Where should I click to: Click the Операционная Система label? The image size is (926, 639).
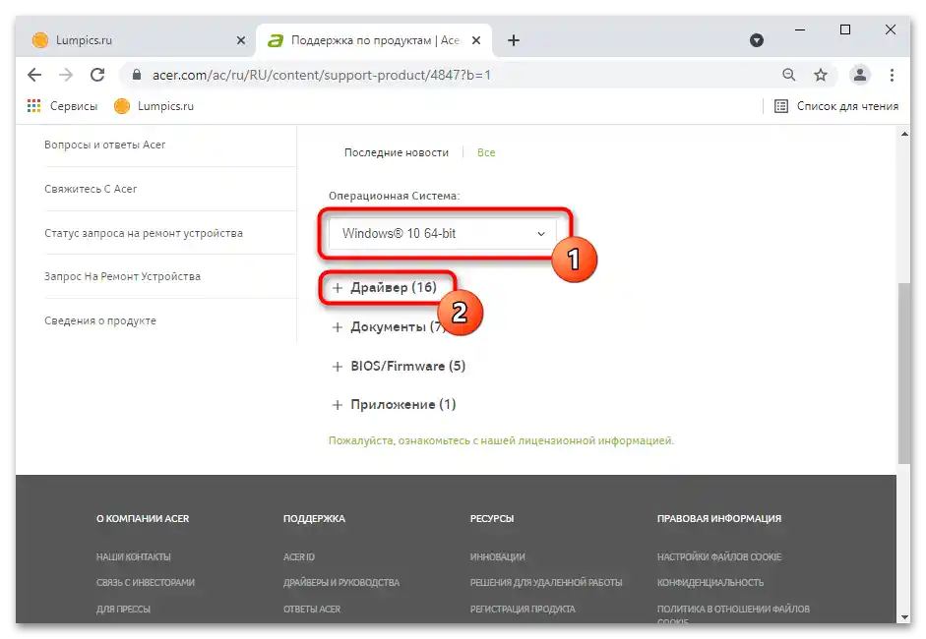(394, 196)
